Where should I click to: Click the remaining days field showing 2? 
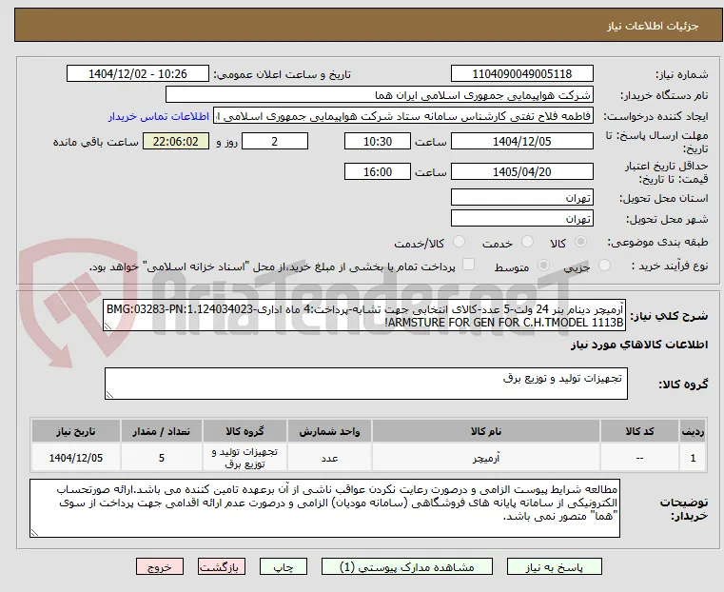(x=275, y=141)
